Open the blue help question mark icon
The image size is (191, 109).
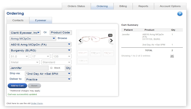180,14
